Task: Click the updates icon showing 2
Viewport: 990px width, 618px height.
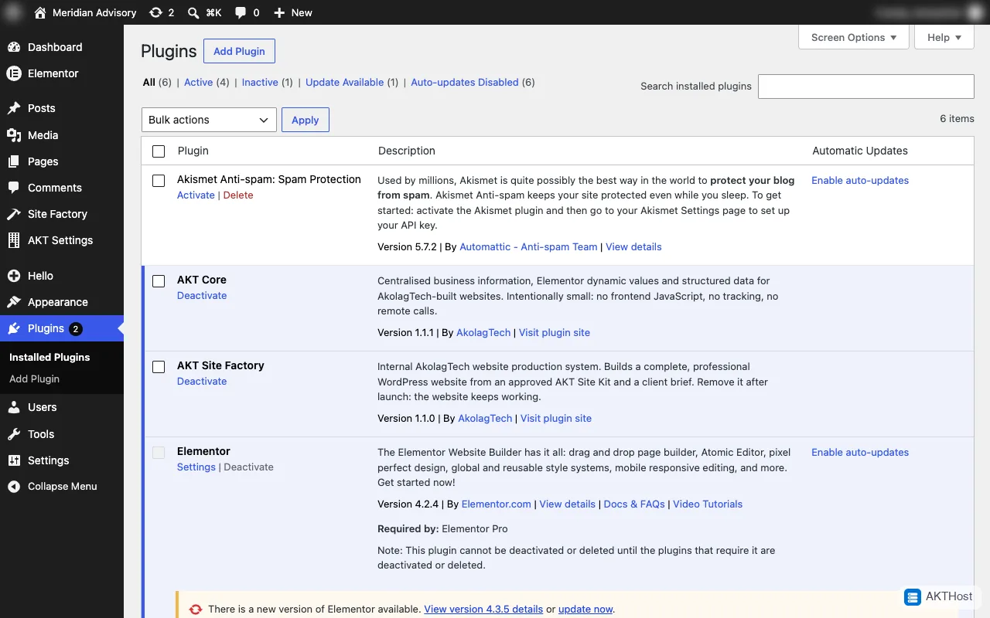Action: pos(155,12)
